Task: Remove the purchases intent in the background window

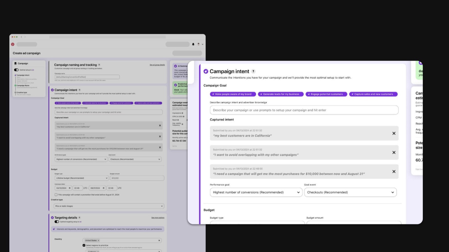Action: (x=160, y=147)
